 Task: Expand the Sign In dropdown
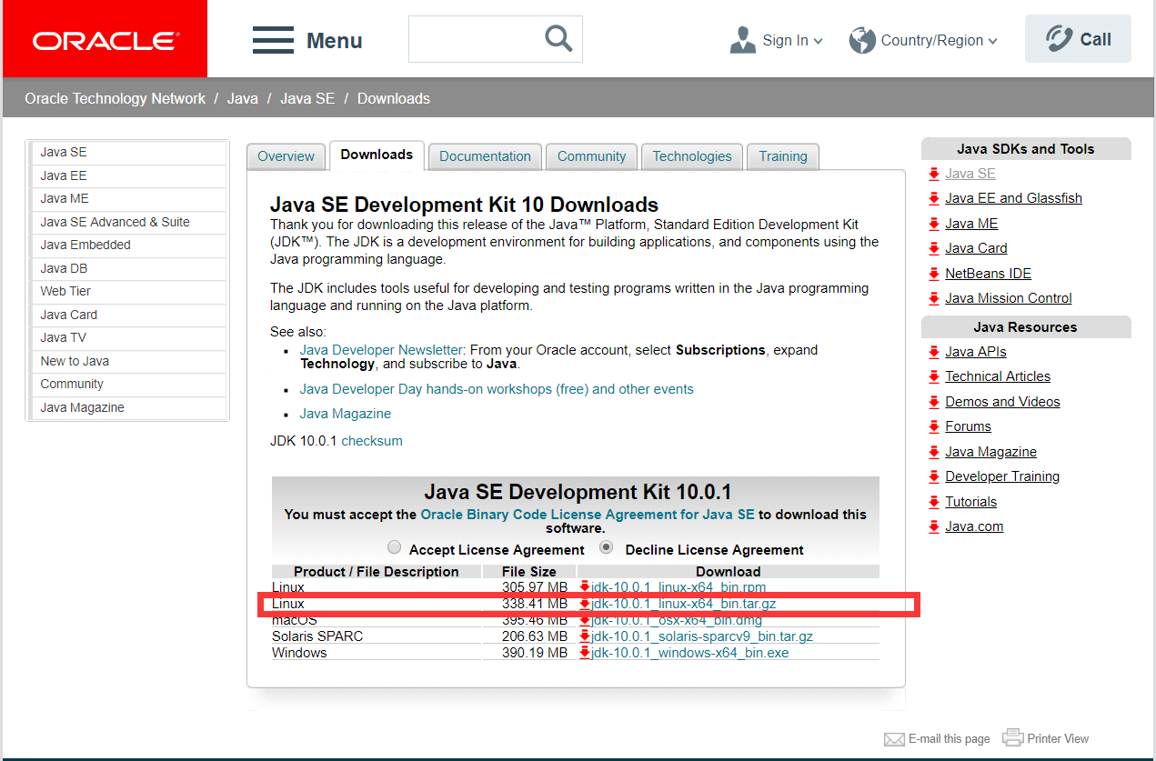[x=818, y=41]
